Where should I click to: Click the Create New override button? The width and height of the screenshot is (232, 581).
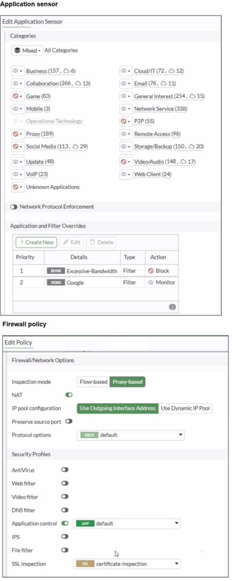coord(36,242)
